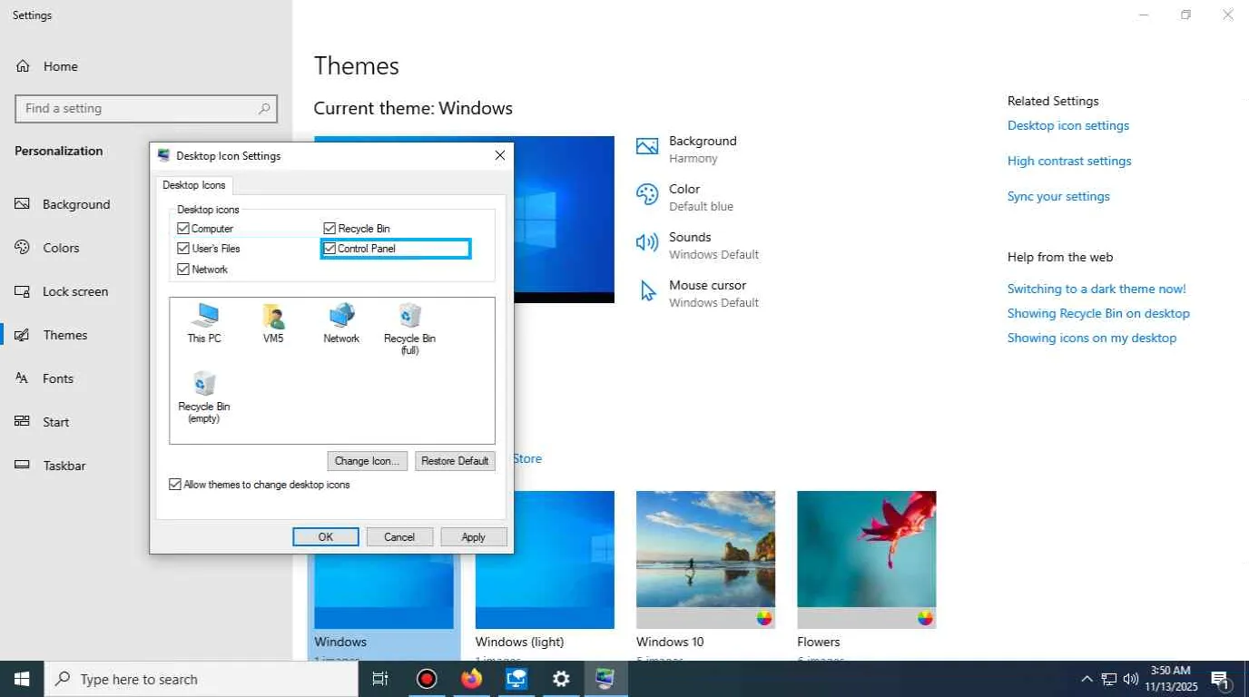The width and height of the screenshot is (1249, 697).
Task: Uncheck the Control Panel checkbox
Action: click(330, 248)
